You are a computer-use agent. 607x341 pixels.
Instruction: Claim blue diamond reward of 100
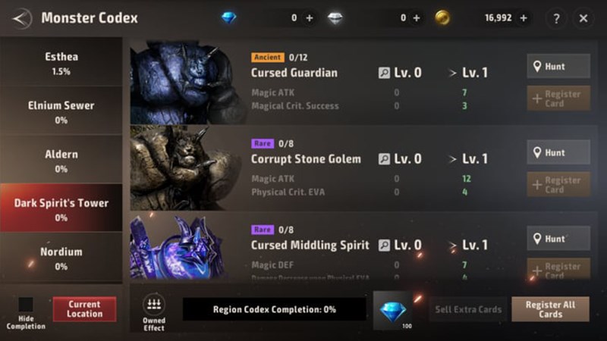[x=392, y=311]
